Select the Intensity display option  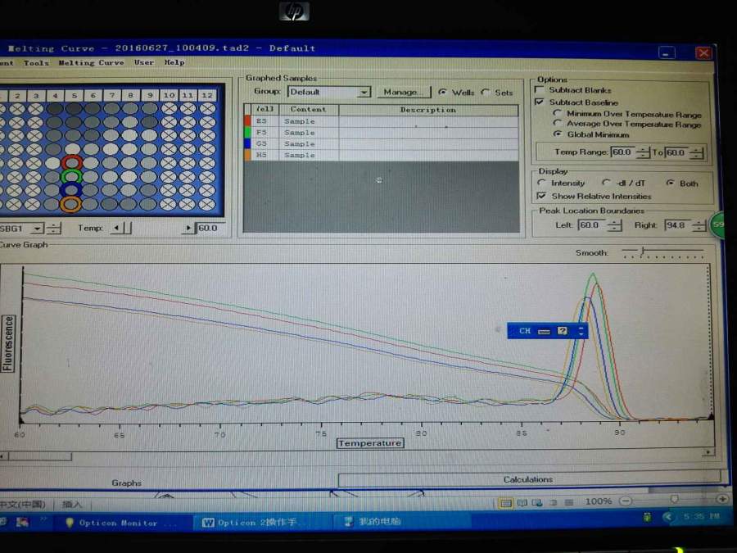click(541, 183)
